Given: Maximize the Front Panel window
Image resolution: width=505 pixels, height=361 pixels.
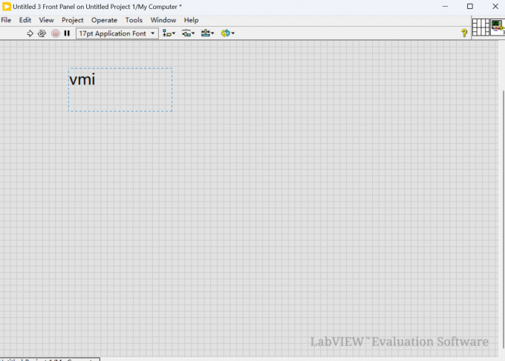Looking at the screenshot, I should (x=470, y=7).
